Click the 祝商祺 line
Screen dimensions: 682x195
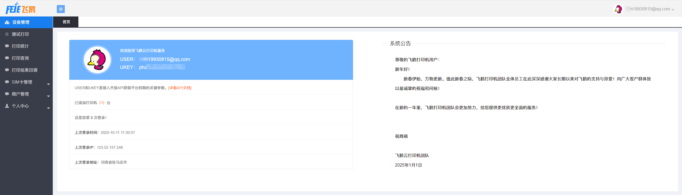tap(402, 136)
